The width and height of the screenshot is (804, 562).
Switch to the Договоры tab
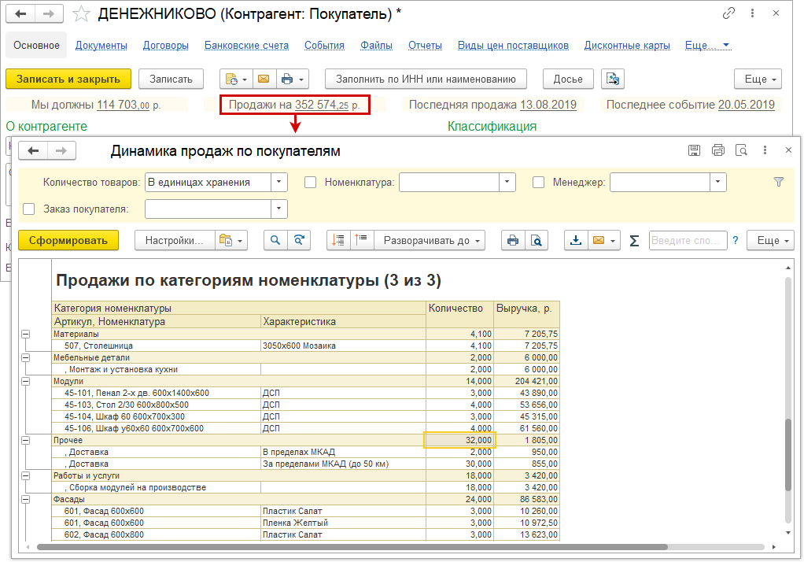(x=165, y=46)
